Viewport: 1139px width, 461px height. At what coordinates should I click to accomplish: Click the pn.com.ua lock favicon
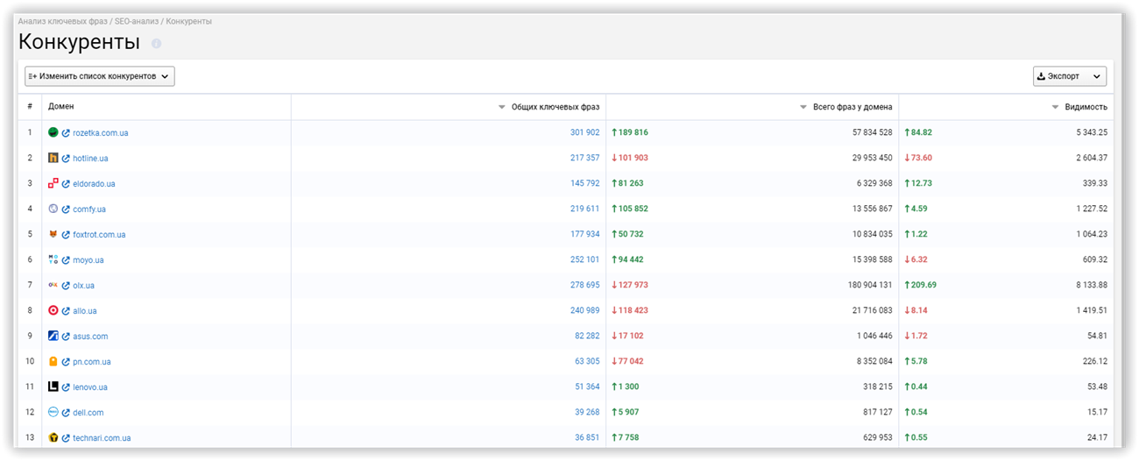pos(53,361)
